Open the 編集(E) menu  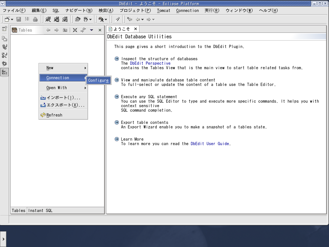[x=39, y=11]
